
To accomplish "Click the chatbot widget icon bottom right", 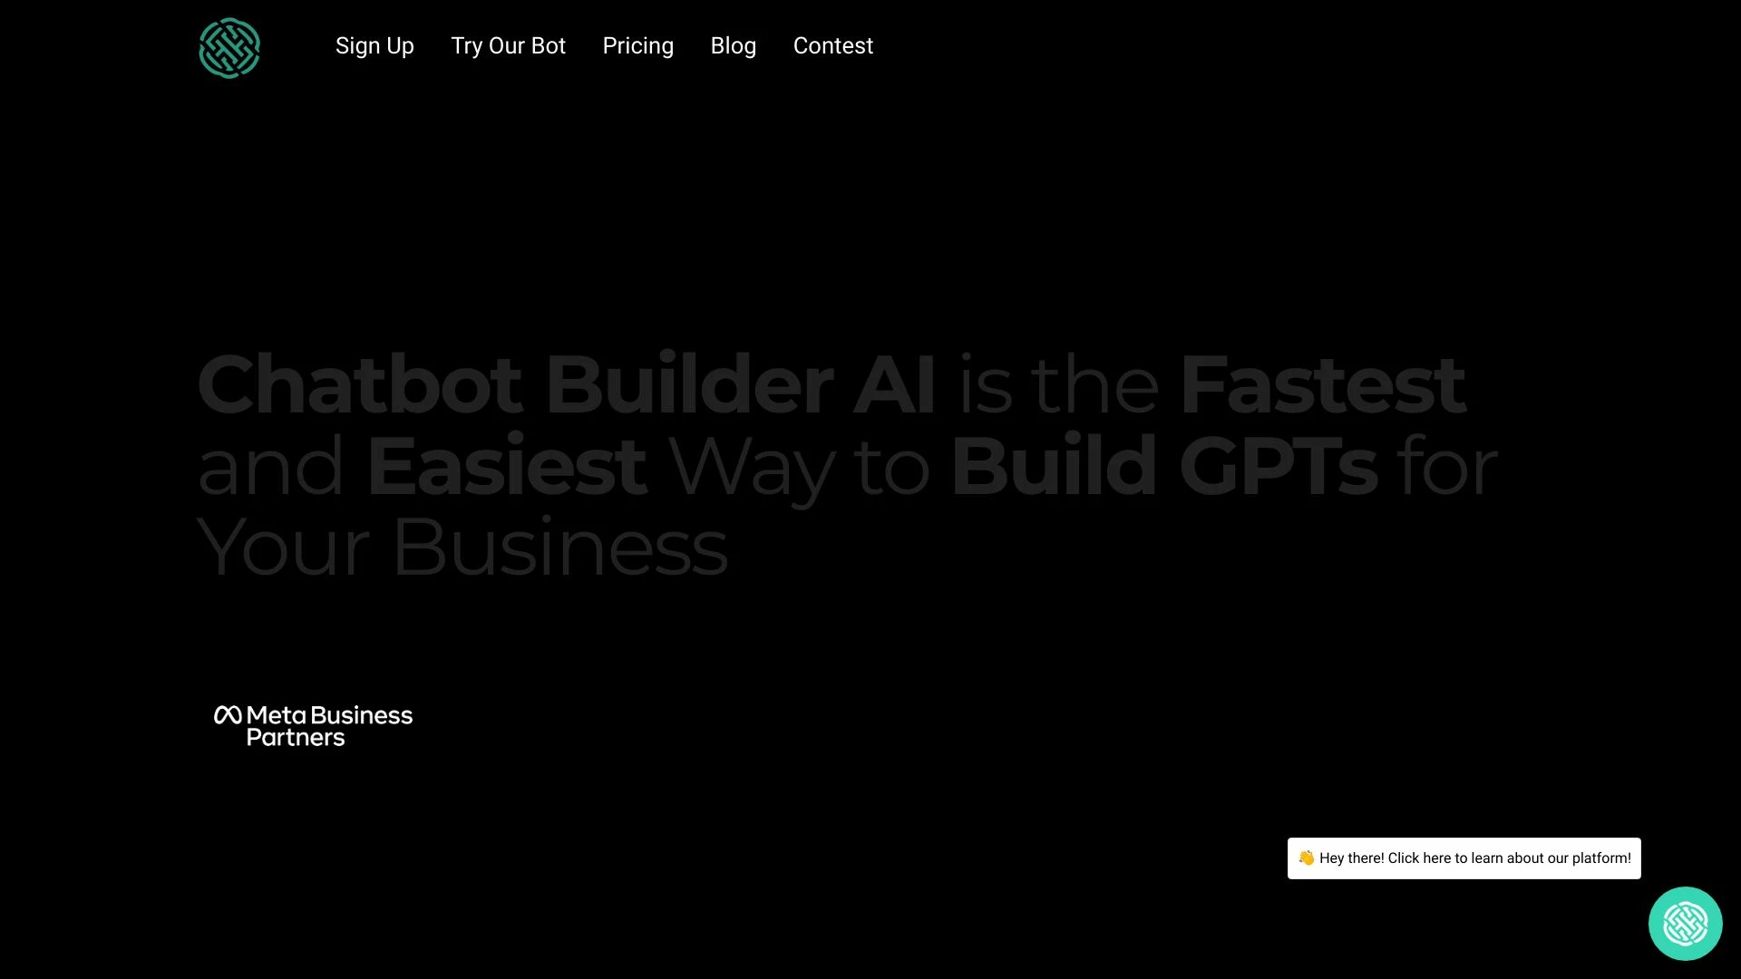I will 1686,924.
